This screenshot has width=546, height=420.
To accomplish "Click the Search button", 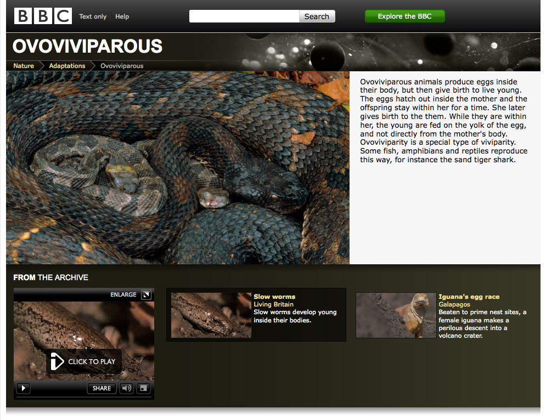I will point(317,16).
